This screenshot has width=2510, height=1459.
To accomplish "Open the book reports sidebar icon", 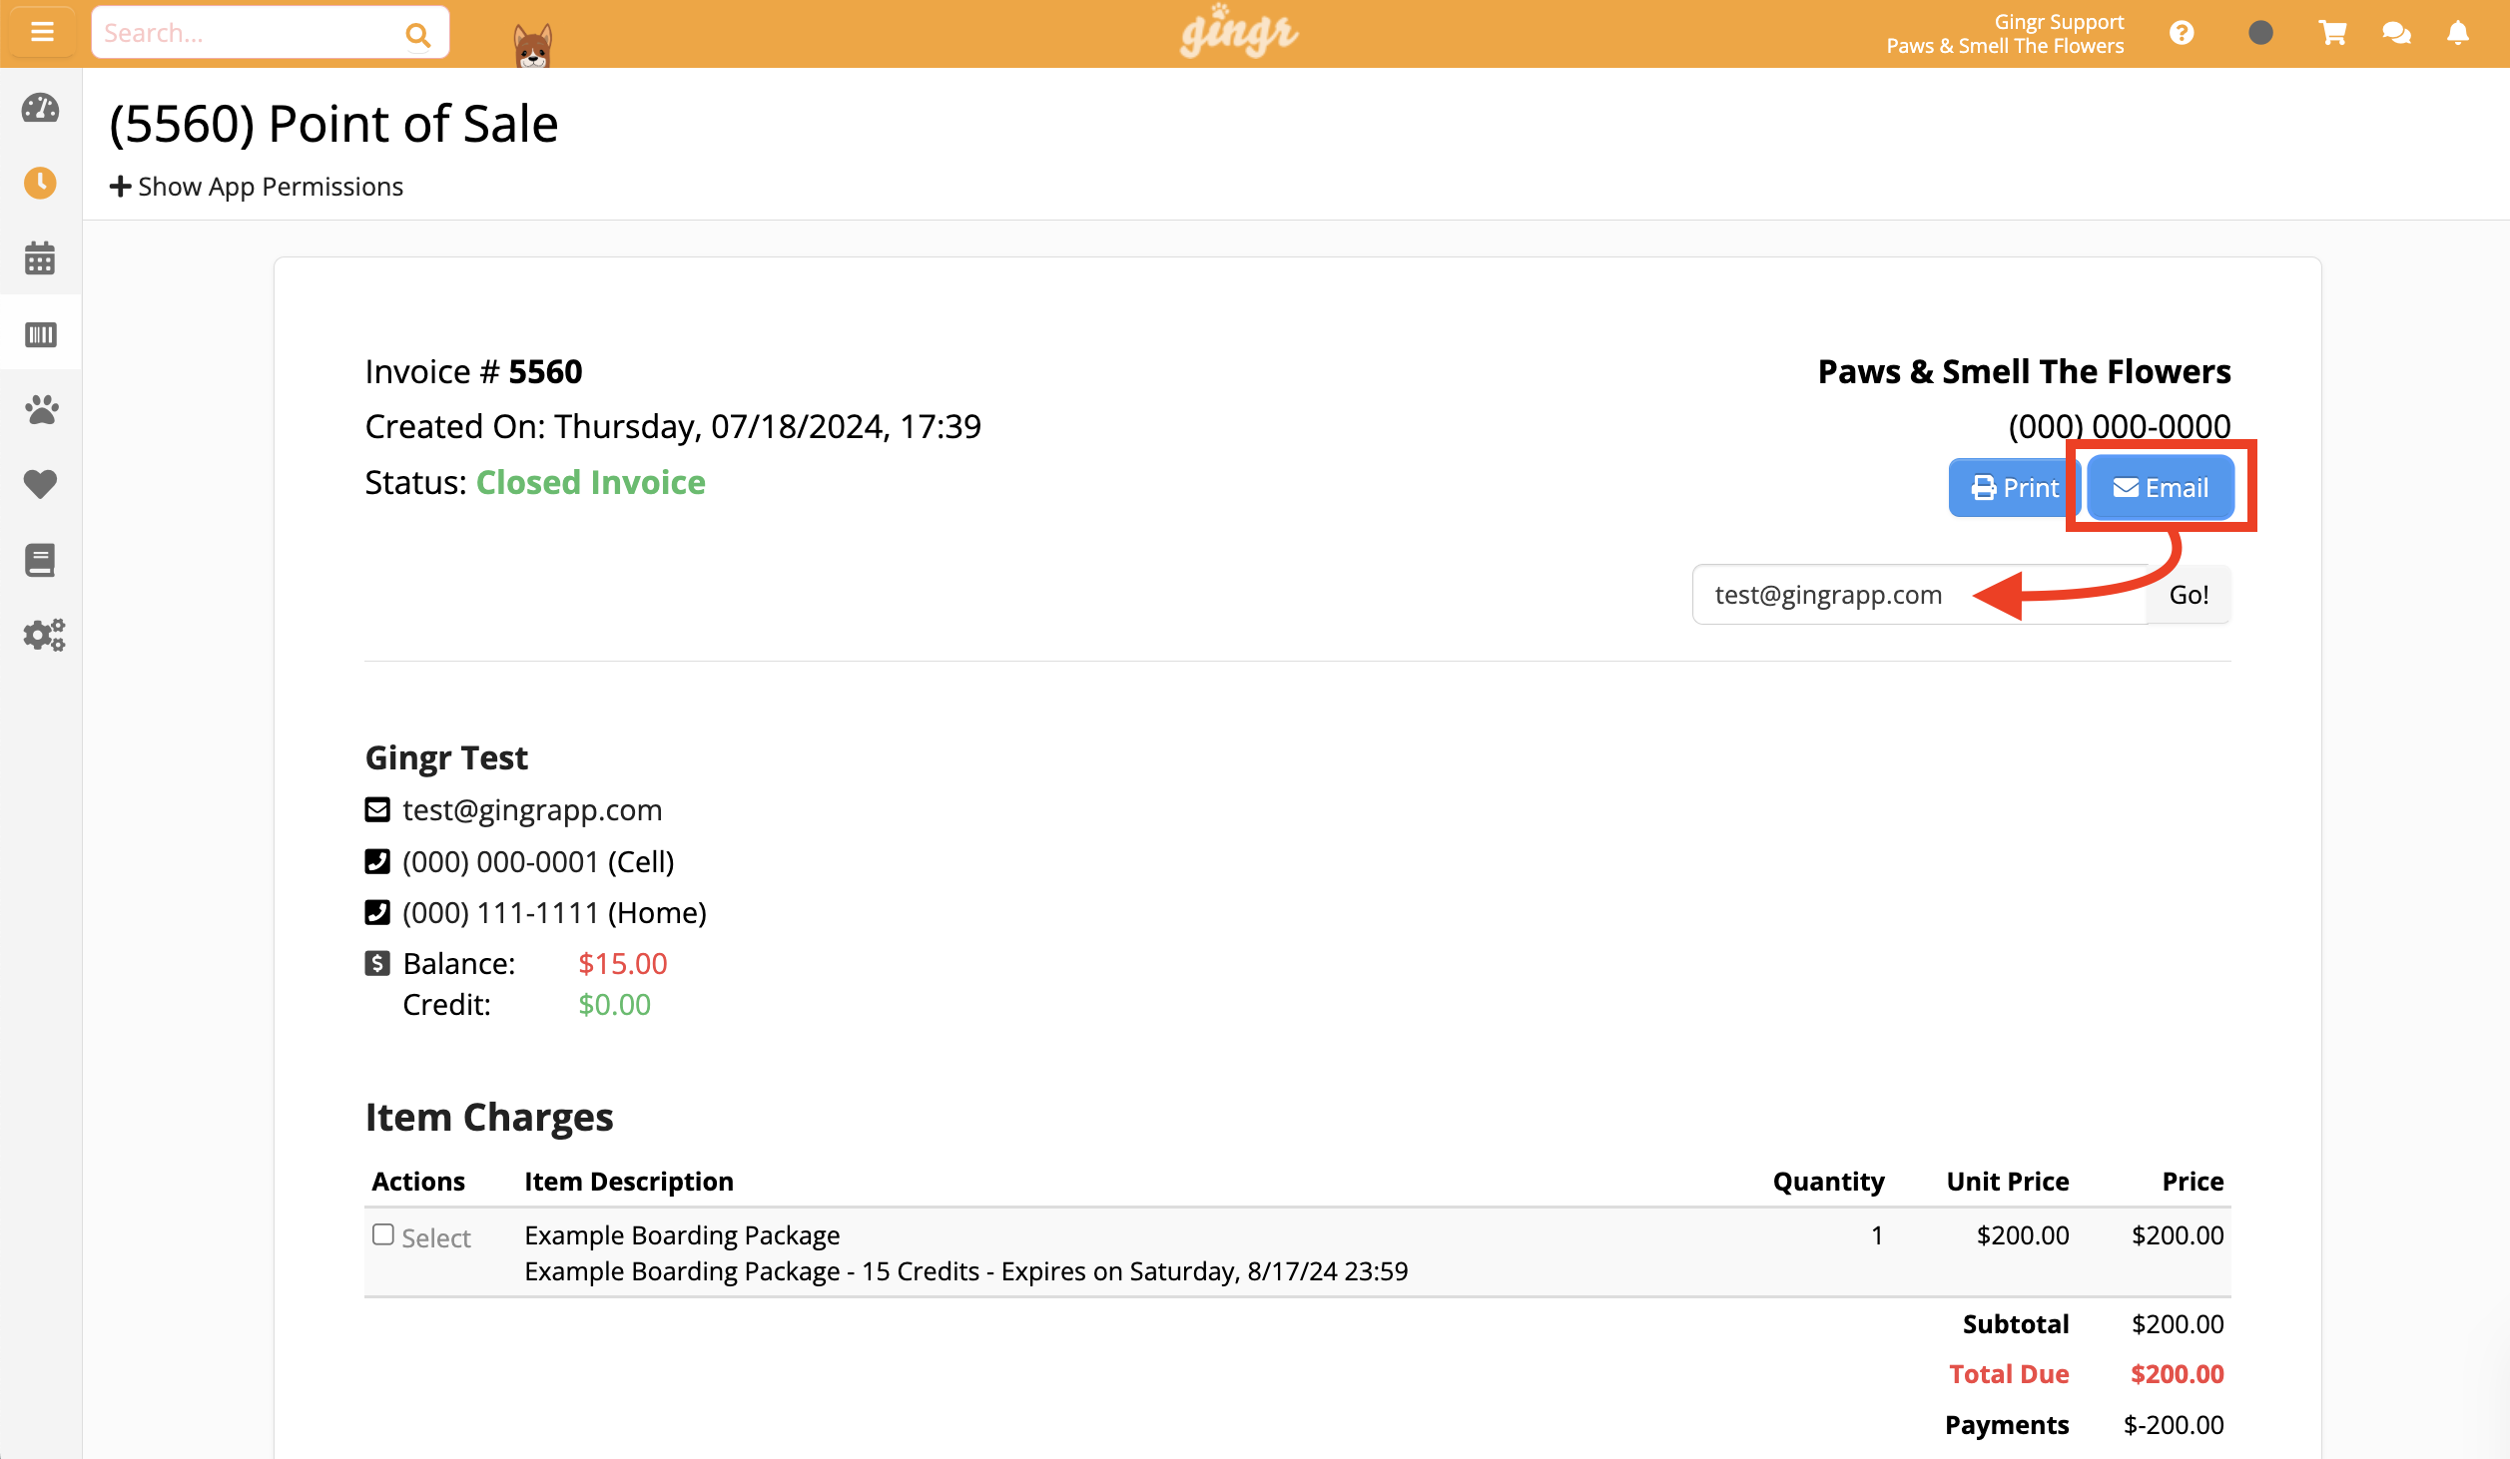I will click(x=40, y=560).
